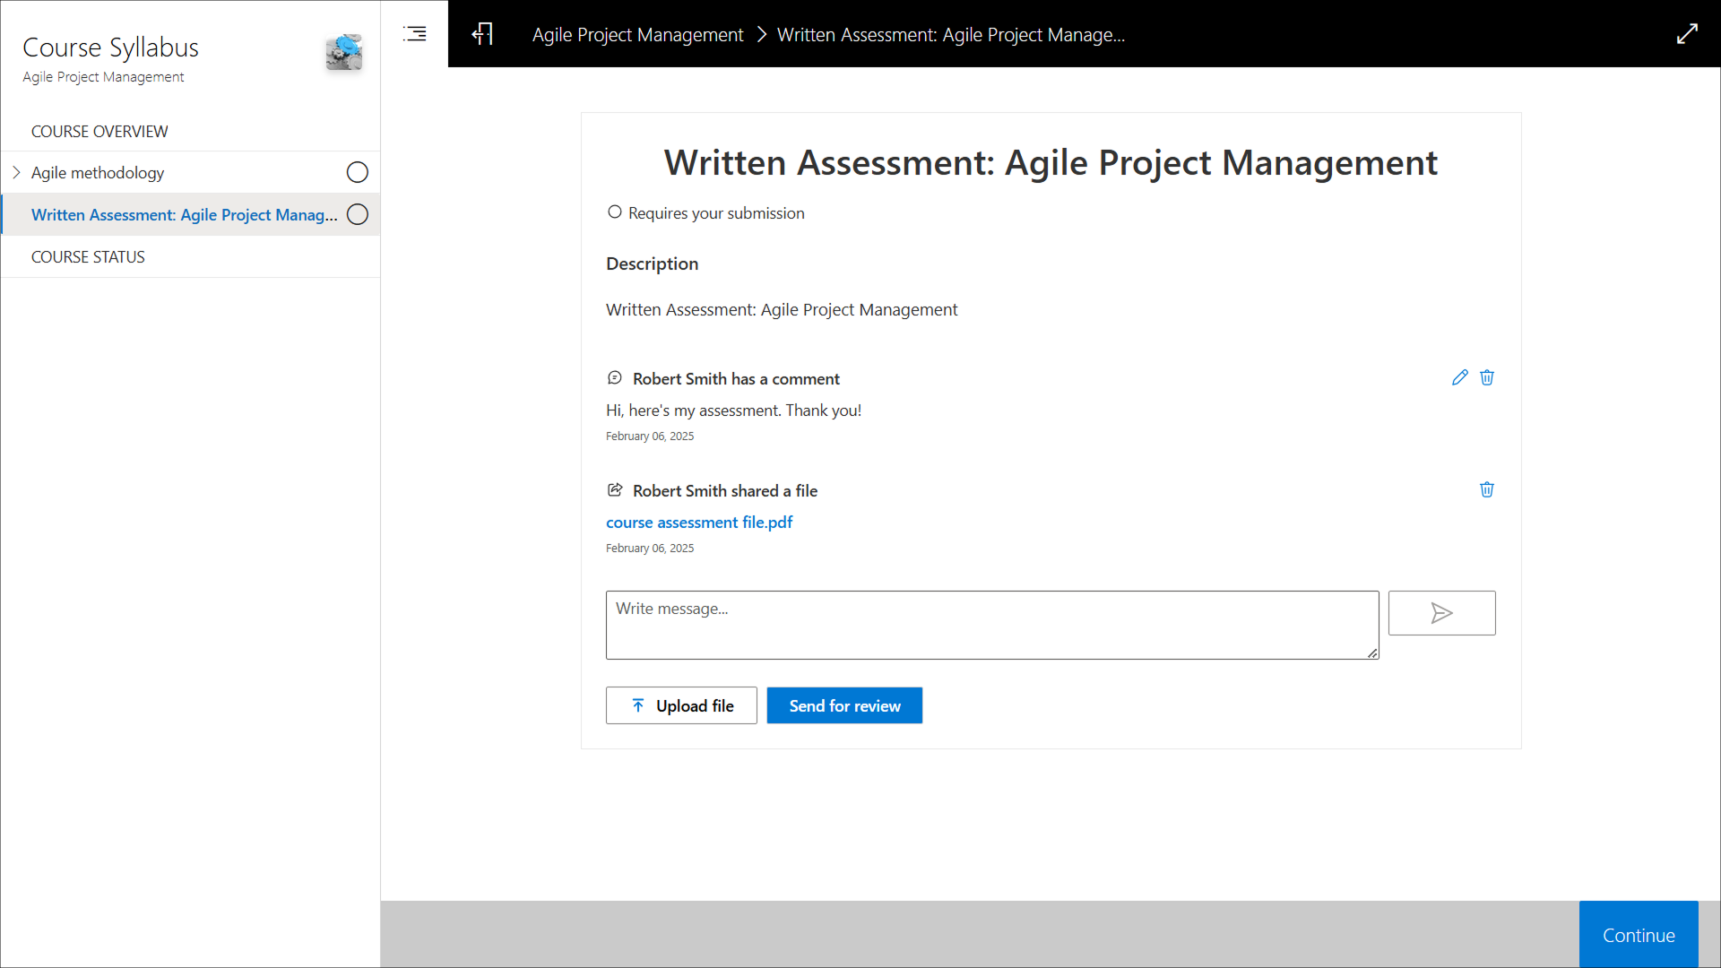
Task: Click the Written Assessment completion circle in sidebar
Action: (x=357, y=214)
